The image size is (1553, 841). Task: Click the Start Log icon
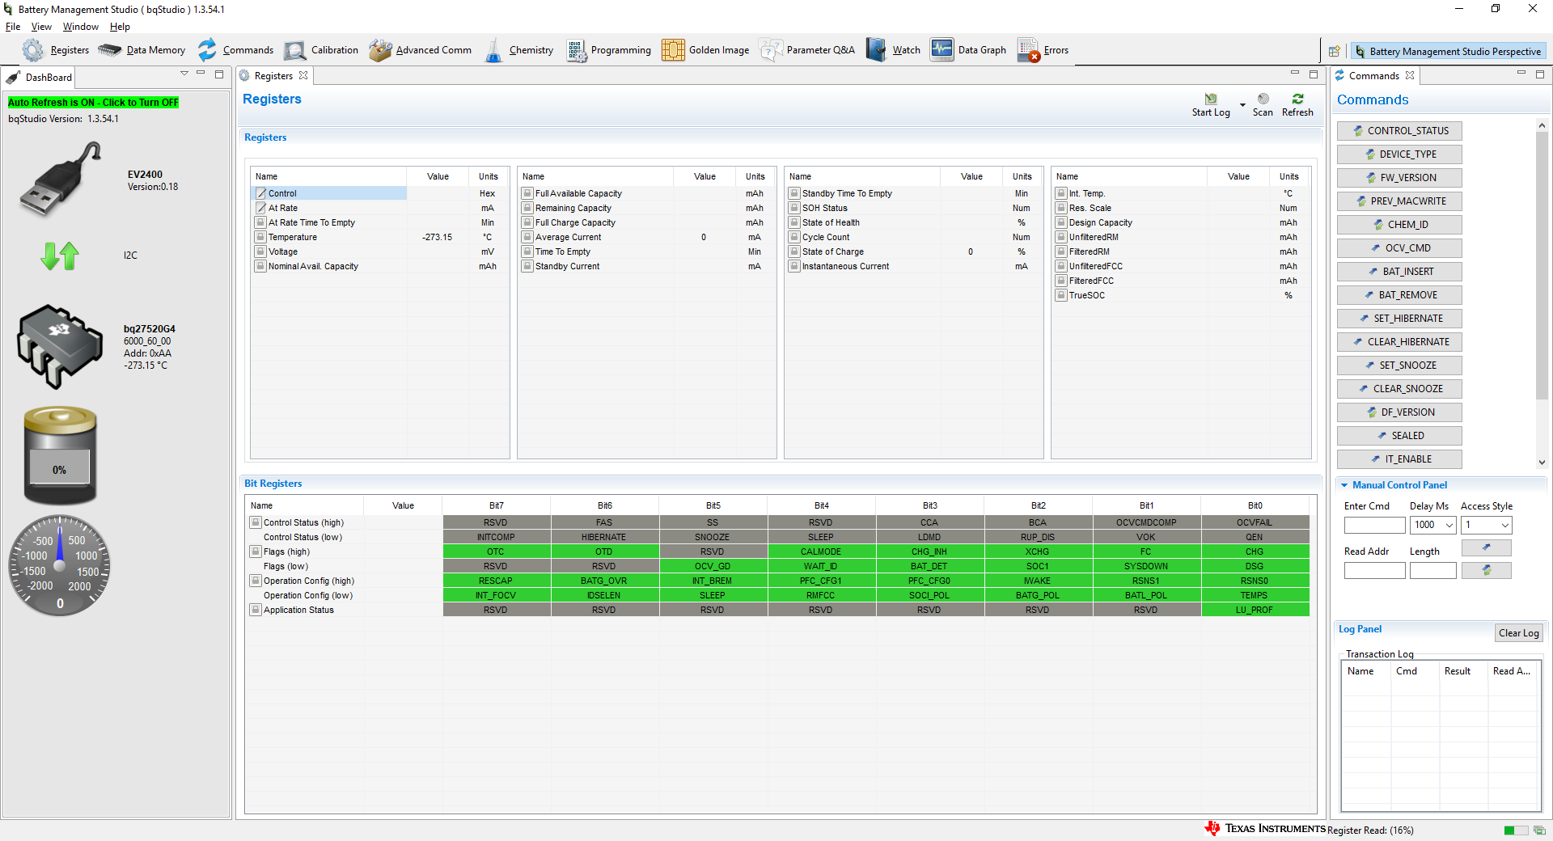pos(1211,99)
